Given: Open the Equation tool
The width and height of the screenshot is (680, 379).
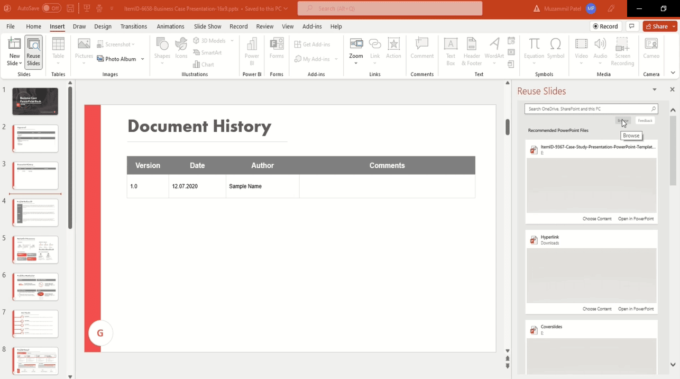Looking at the screenshot, I should point(534,50).
